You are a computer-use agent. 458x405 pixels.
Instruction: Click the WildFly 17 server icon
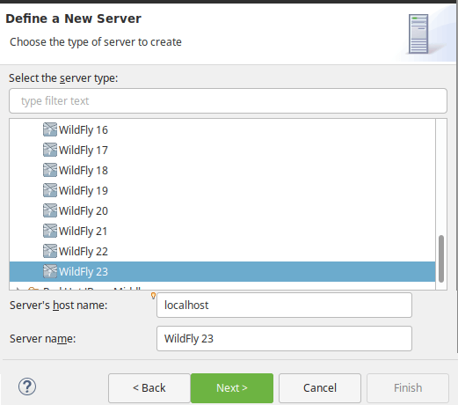tap(50, 150)
